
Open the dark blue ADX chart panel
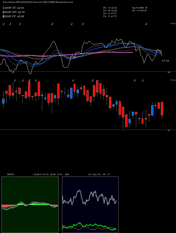click(x=90, y=205)
